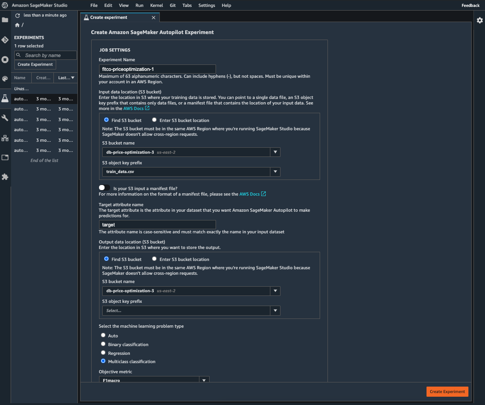Expand output S3 bucket name dropdown
485x405 pixels.
click(275, 291)
